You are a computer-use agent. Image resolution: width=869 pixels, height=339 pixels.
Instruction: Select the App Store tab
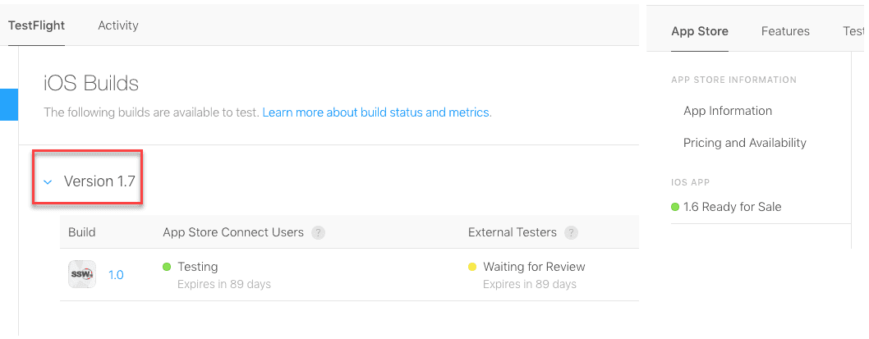coord(700,31)
